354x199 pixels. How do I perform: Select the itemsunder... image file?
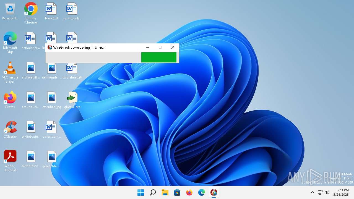(51, 71)
